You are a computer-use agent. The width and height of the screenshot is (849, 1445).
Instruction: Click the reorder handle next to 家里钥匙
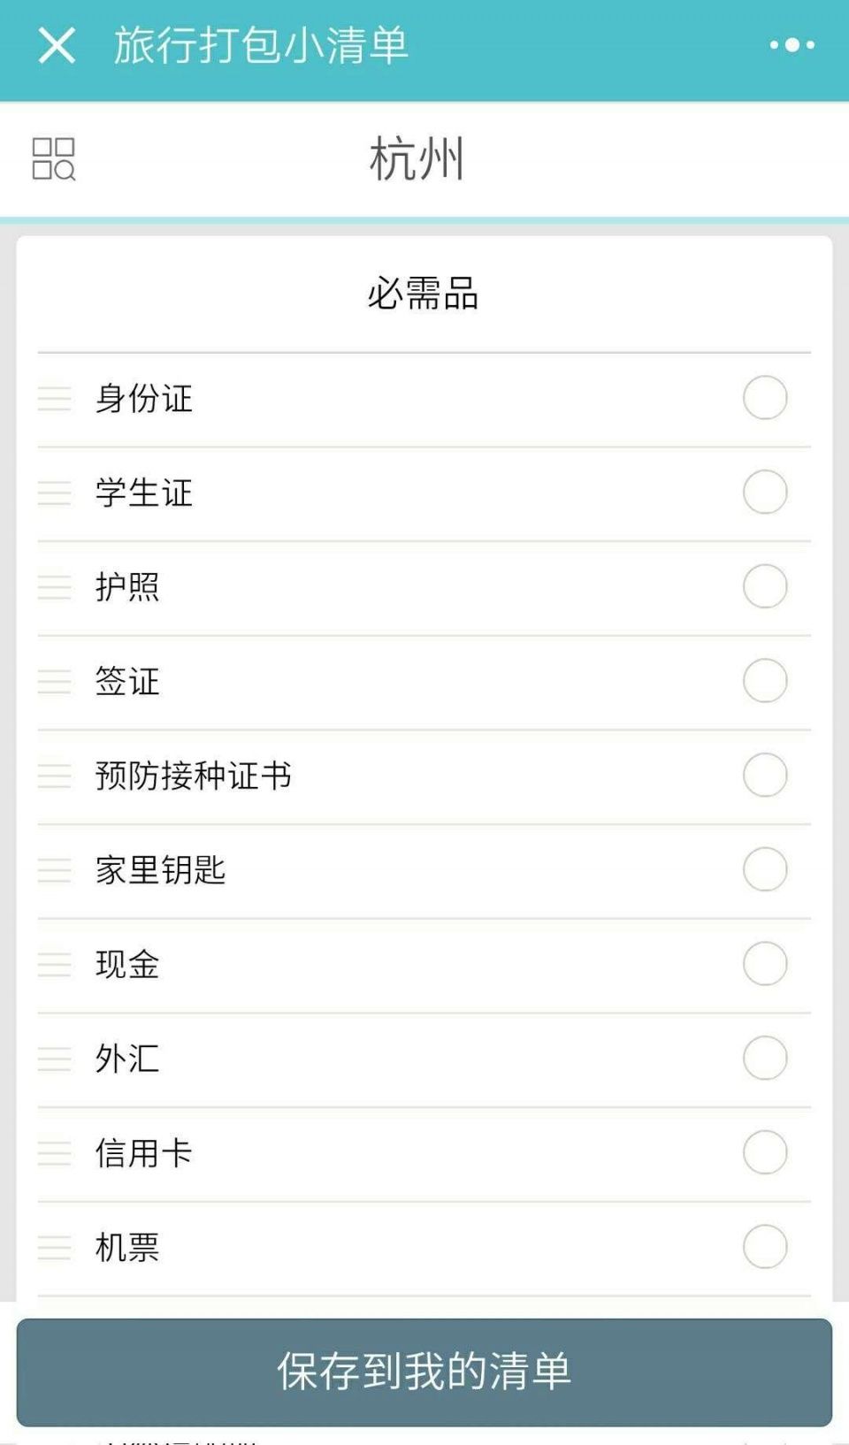54,870
